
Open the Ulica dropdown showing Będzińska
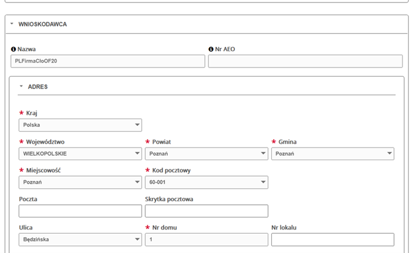80,239
